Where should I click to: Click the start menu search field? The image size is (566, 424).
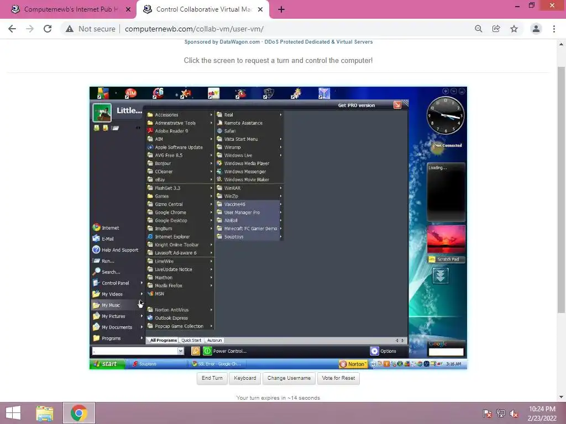[x=135, y=351]
